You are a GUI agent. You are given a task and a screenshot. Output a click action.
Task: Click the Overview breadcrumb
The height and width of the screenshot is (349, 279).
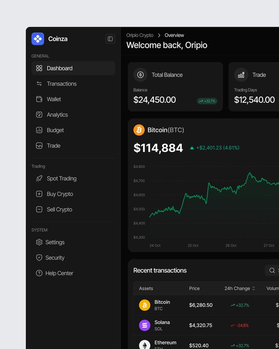174,35
